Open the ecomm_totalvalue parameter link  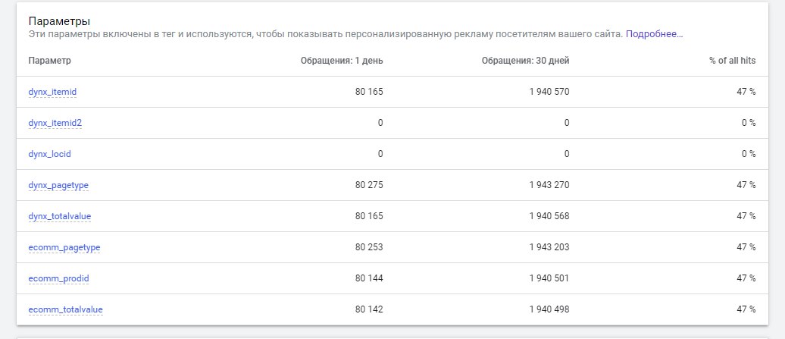(x=66, y=309)
